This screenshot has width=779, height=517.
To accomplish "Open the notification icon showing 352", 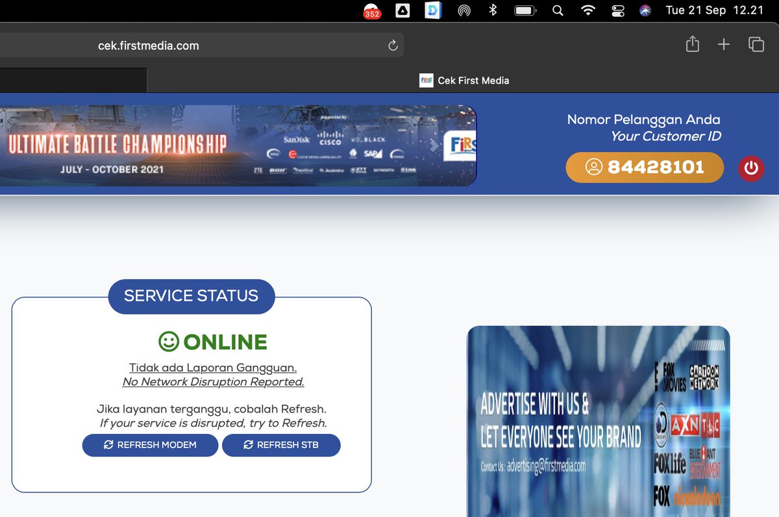I will click(372, 10).
